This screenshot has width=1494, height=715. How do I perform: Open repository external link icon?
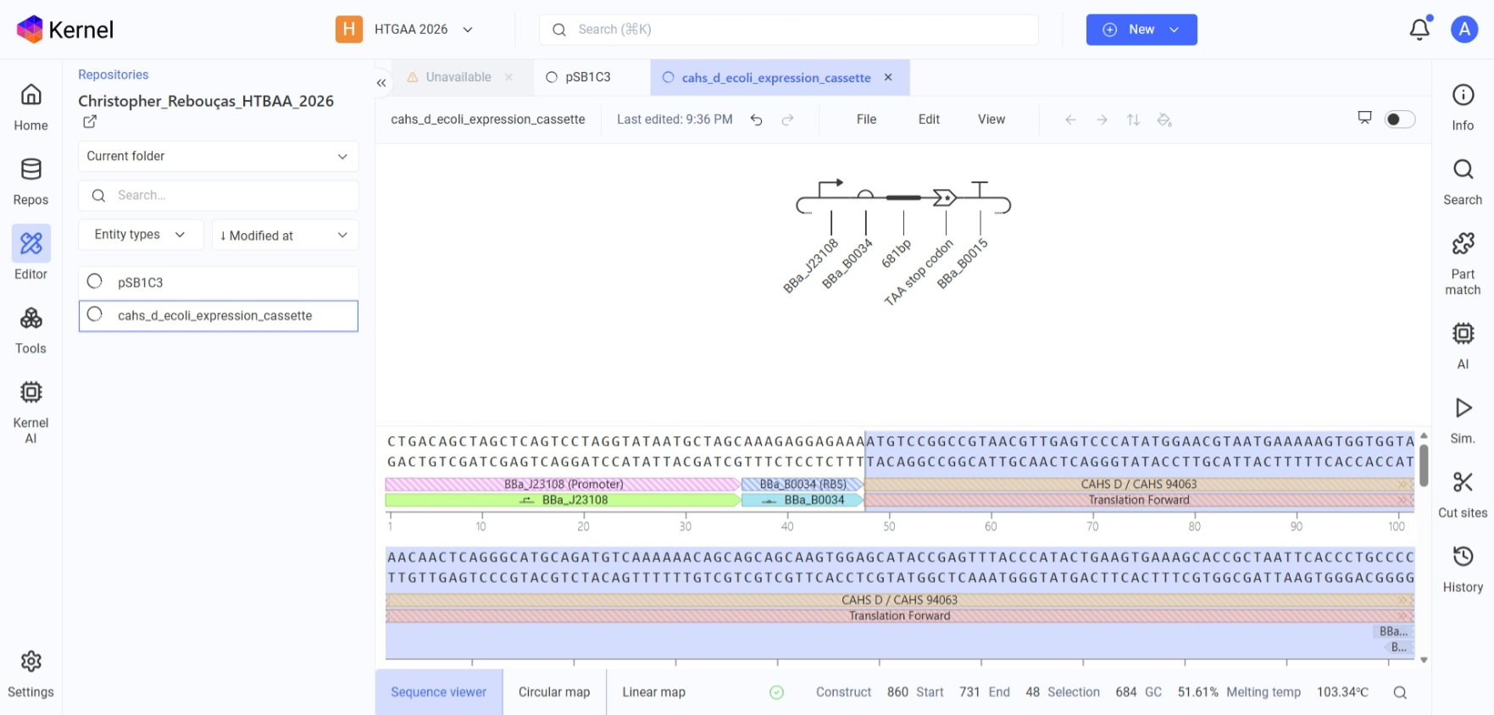90,122
